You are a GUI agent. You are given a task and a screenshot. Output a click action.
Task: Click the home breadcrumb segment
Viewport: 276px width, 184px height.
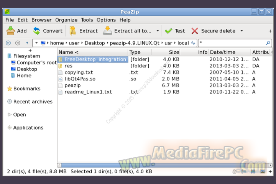click(x=57, y=43)
